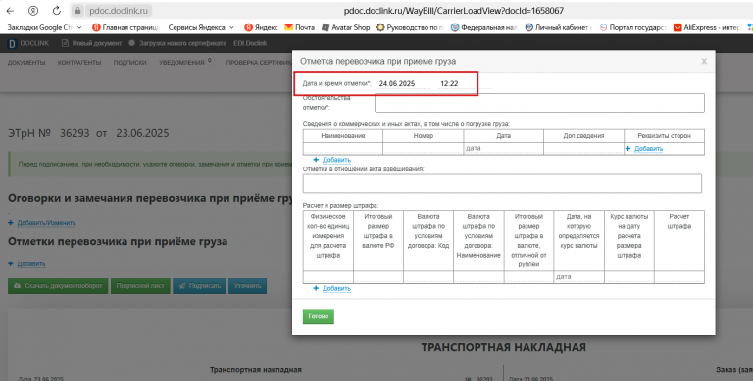Click the empty Номер cell of the acts table
The image size is (753, 381).
tap(424, 148)
